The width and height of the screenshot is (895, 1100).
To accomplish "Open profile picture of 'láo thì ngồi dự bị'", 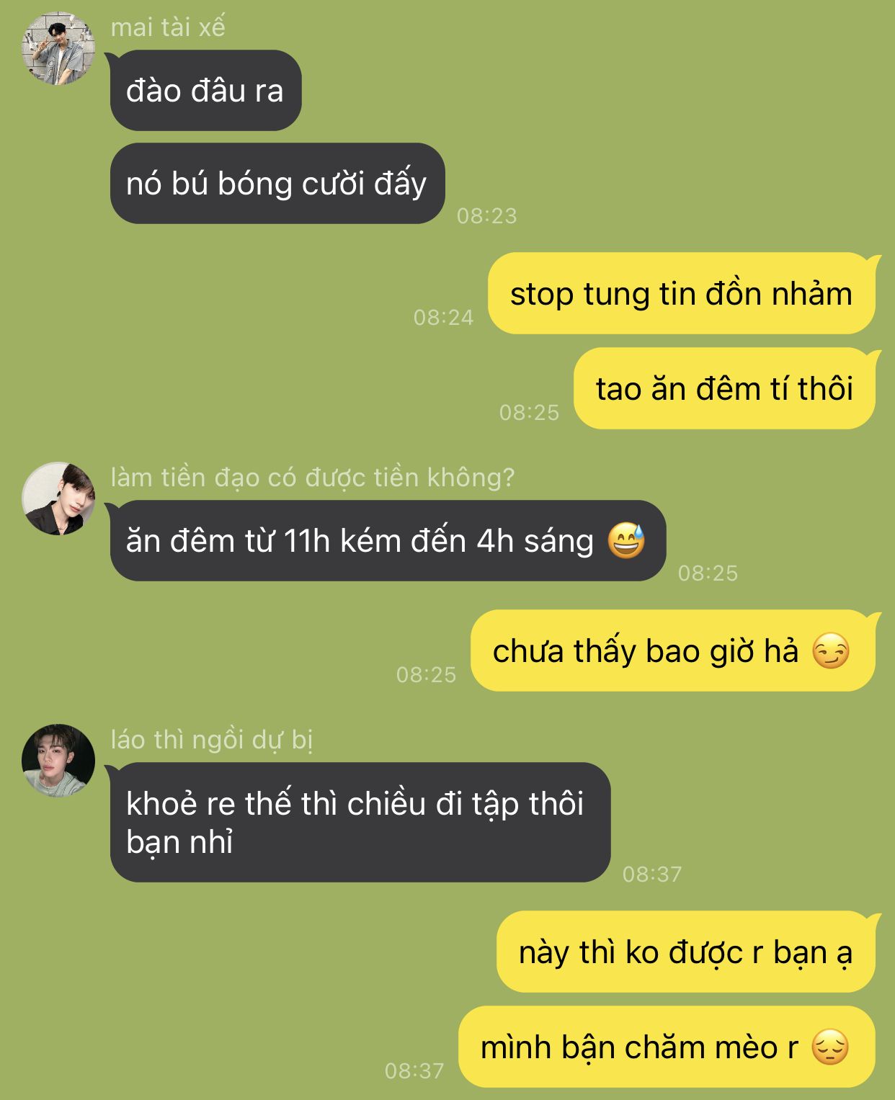I will (58, 761).
